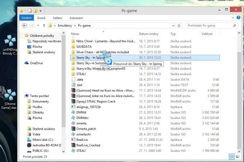Open Plocha under Oblíbené položky
Viewport: 244px width, 162px height.
[x=35, y=47]
